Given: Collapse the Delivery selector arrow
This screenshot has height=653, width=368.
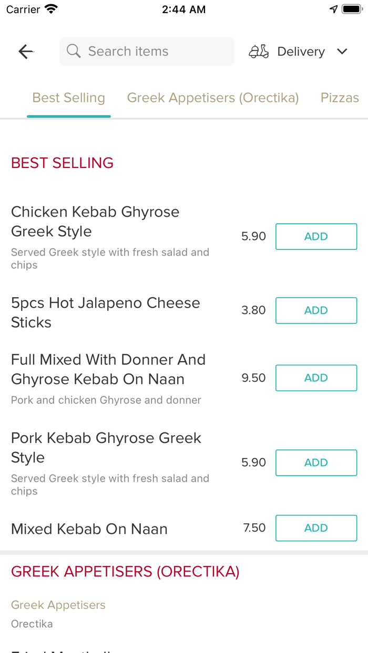Looking at the screenshot, I should tap(342, 51).
